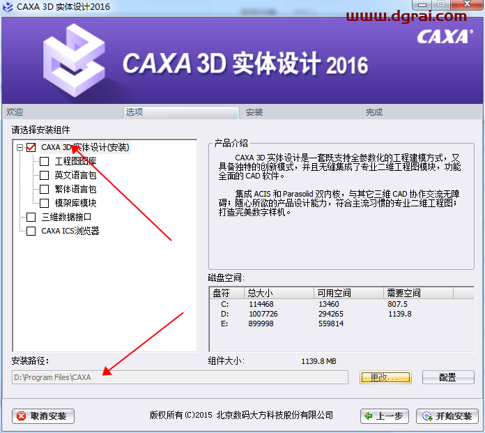
Task: Click the 配置 button
Action: [448, 377]
